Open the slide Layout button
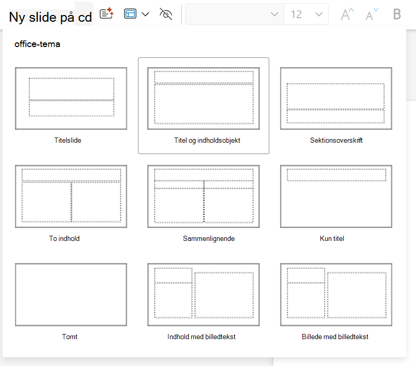The image size is (416, 366). 130,14
